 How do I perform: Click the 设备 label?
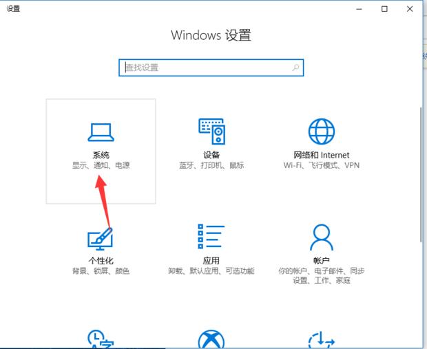[x=211, y=155]
